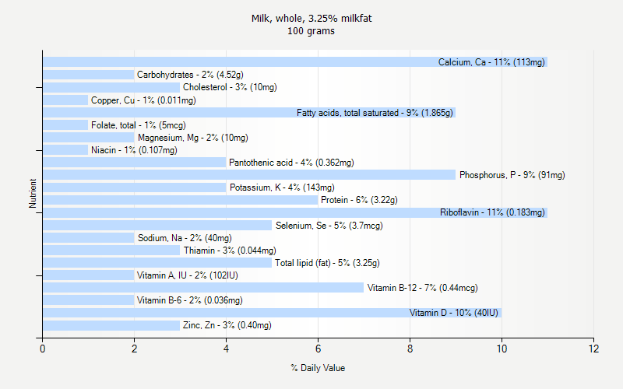The height and width of the screenshot is (389, 623).
Task: Click the '% Daily Value' x-axis title
Action: click(318, 368)
